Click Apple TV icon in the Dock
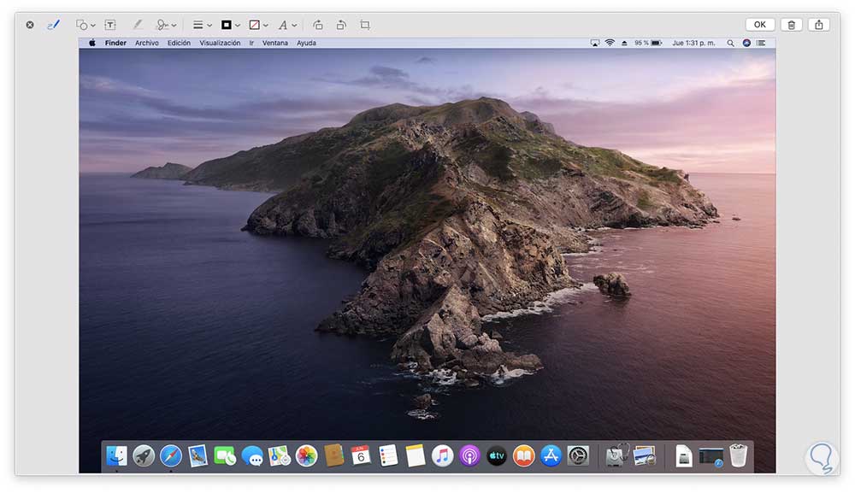The height and width of the screenshot is (493, 855). (496, 456)
